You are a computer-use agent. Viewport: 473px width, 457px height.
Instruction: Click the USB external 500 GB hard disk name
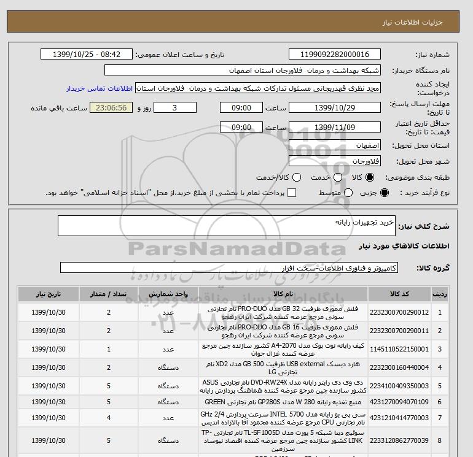coord(283,368)
